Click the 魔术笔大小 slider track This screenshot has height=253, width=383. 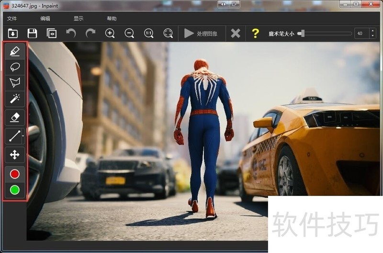[x=326, y=34]
